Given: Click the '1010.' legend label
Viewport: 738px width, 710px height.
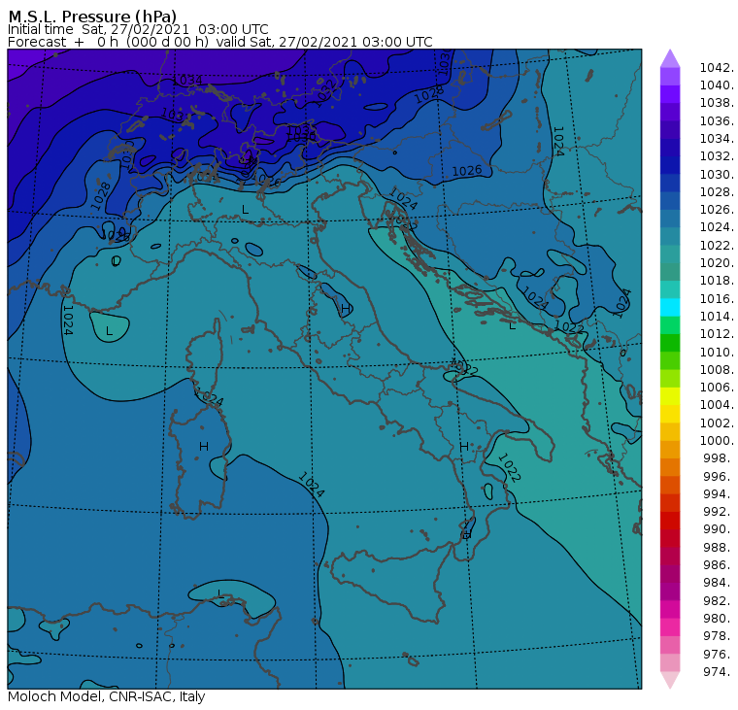Looking at the screenshot, I should [x=717, y=352].
